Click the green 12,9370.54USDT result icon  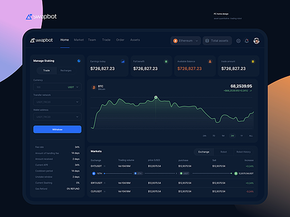236,174
